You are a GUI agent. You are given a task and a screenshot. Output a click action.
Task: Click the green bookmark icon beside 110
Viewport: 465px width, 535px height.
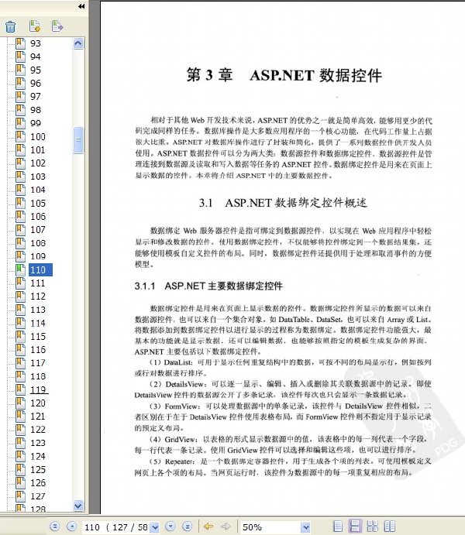point(20,269)
